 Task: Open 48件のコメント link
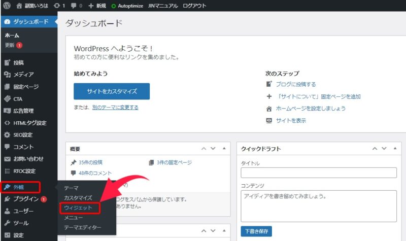[95, 173]
